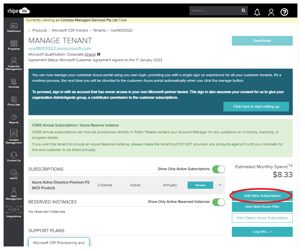Open Contact Management in the sidebar
Image resolution: width=305 pixels, height=251 pixels.
(x=14, y=136)
